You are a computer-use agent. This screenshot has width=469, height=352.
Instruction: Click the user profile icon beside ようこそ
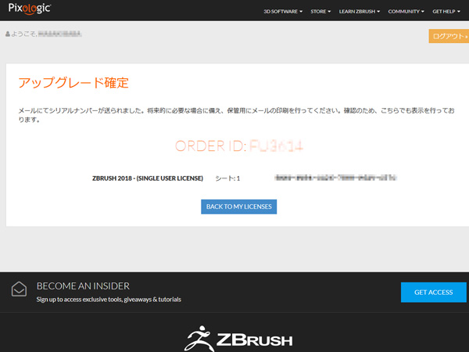click(8, 34)
